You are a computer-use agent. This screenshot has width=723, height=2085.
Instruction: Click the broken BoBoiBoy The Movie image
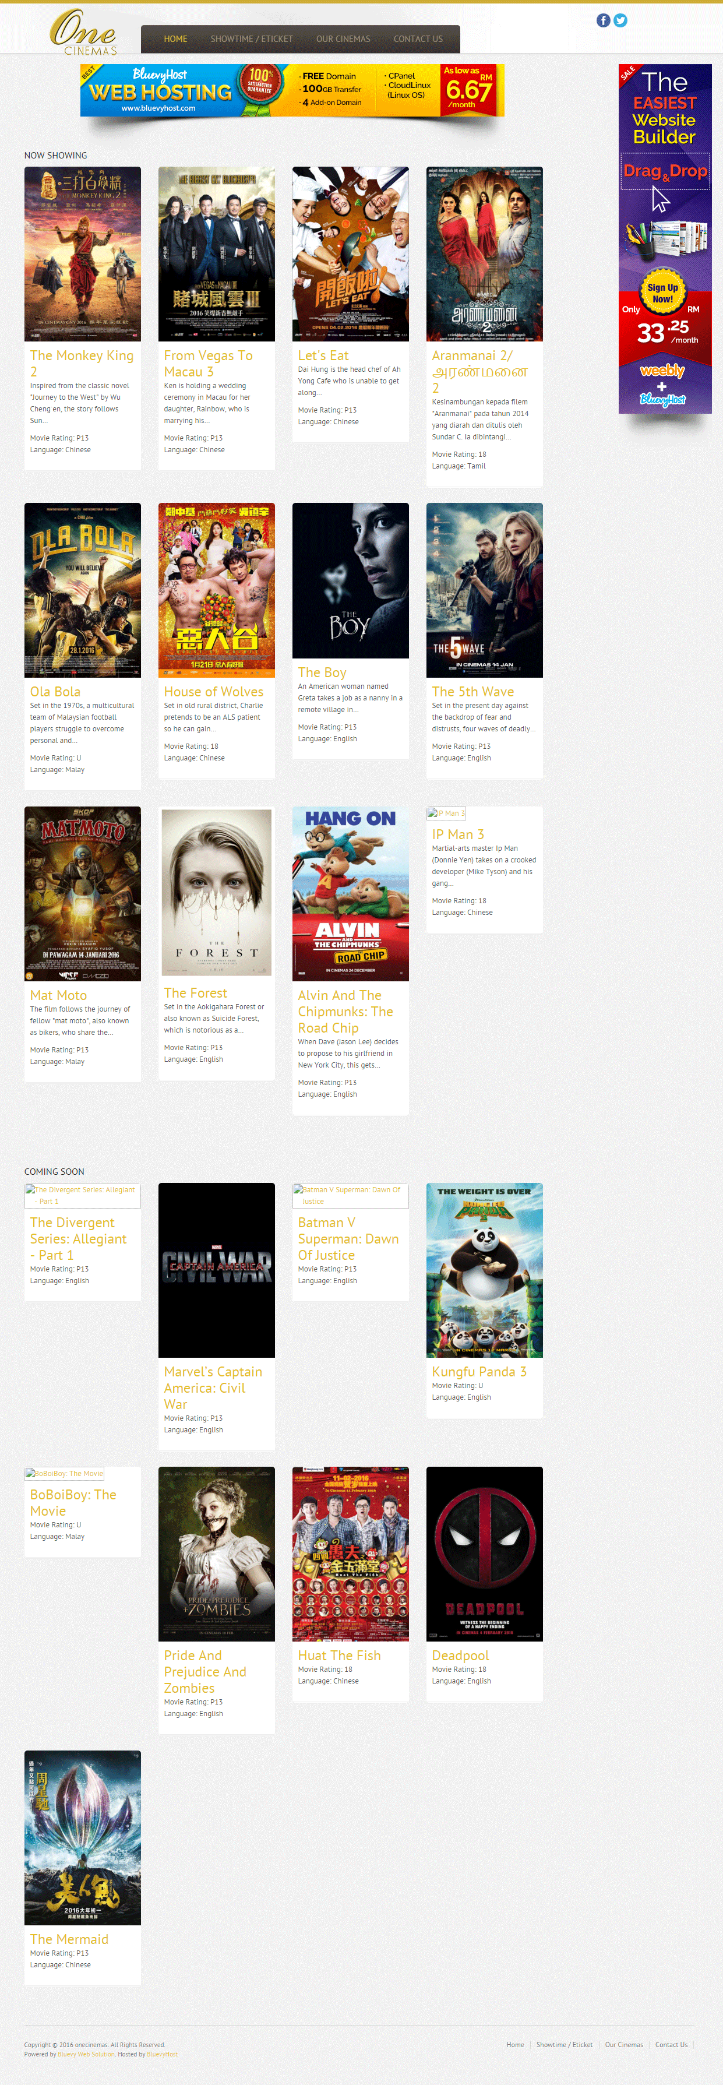pyautogui.click(x=65, y=1473)
